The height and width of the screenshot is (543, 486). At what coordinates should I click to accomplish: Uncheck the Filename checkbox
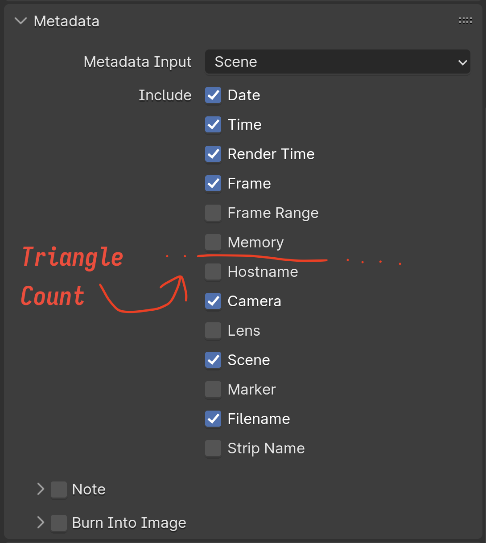213,419
